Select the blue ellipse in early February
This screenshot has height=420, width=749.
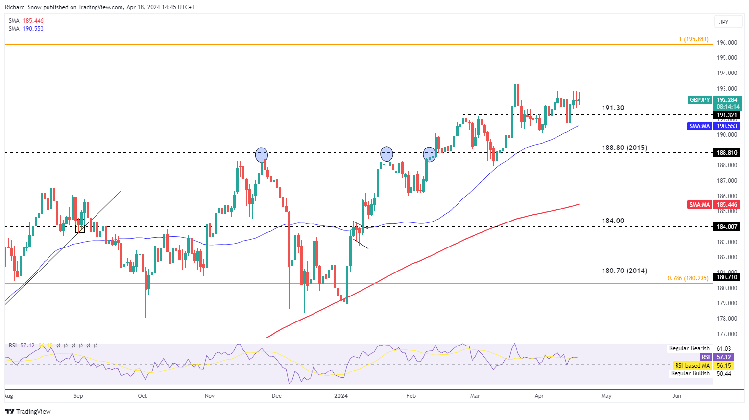[x=429, y=154]
